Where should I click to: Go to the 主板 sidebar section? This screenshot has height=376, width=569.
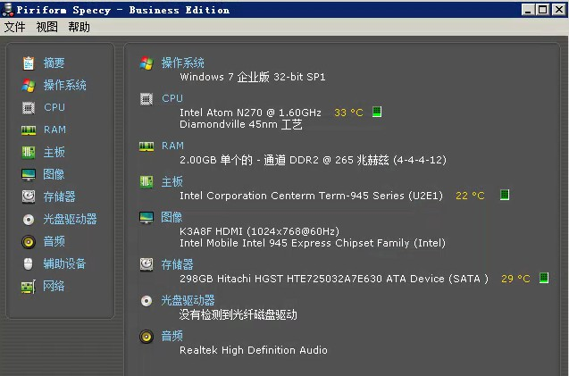[54, 152]
